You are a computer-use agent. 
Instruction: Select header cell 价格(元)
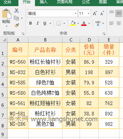(89, 49)
